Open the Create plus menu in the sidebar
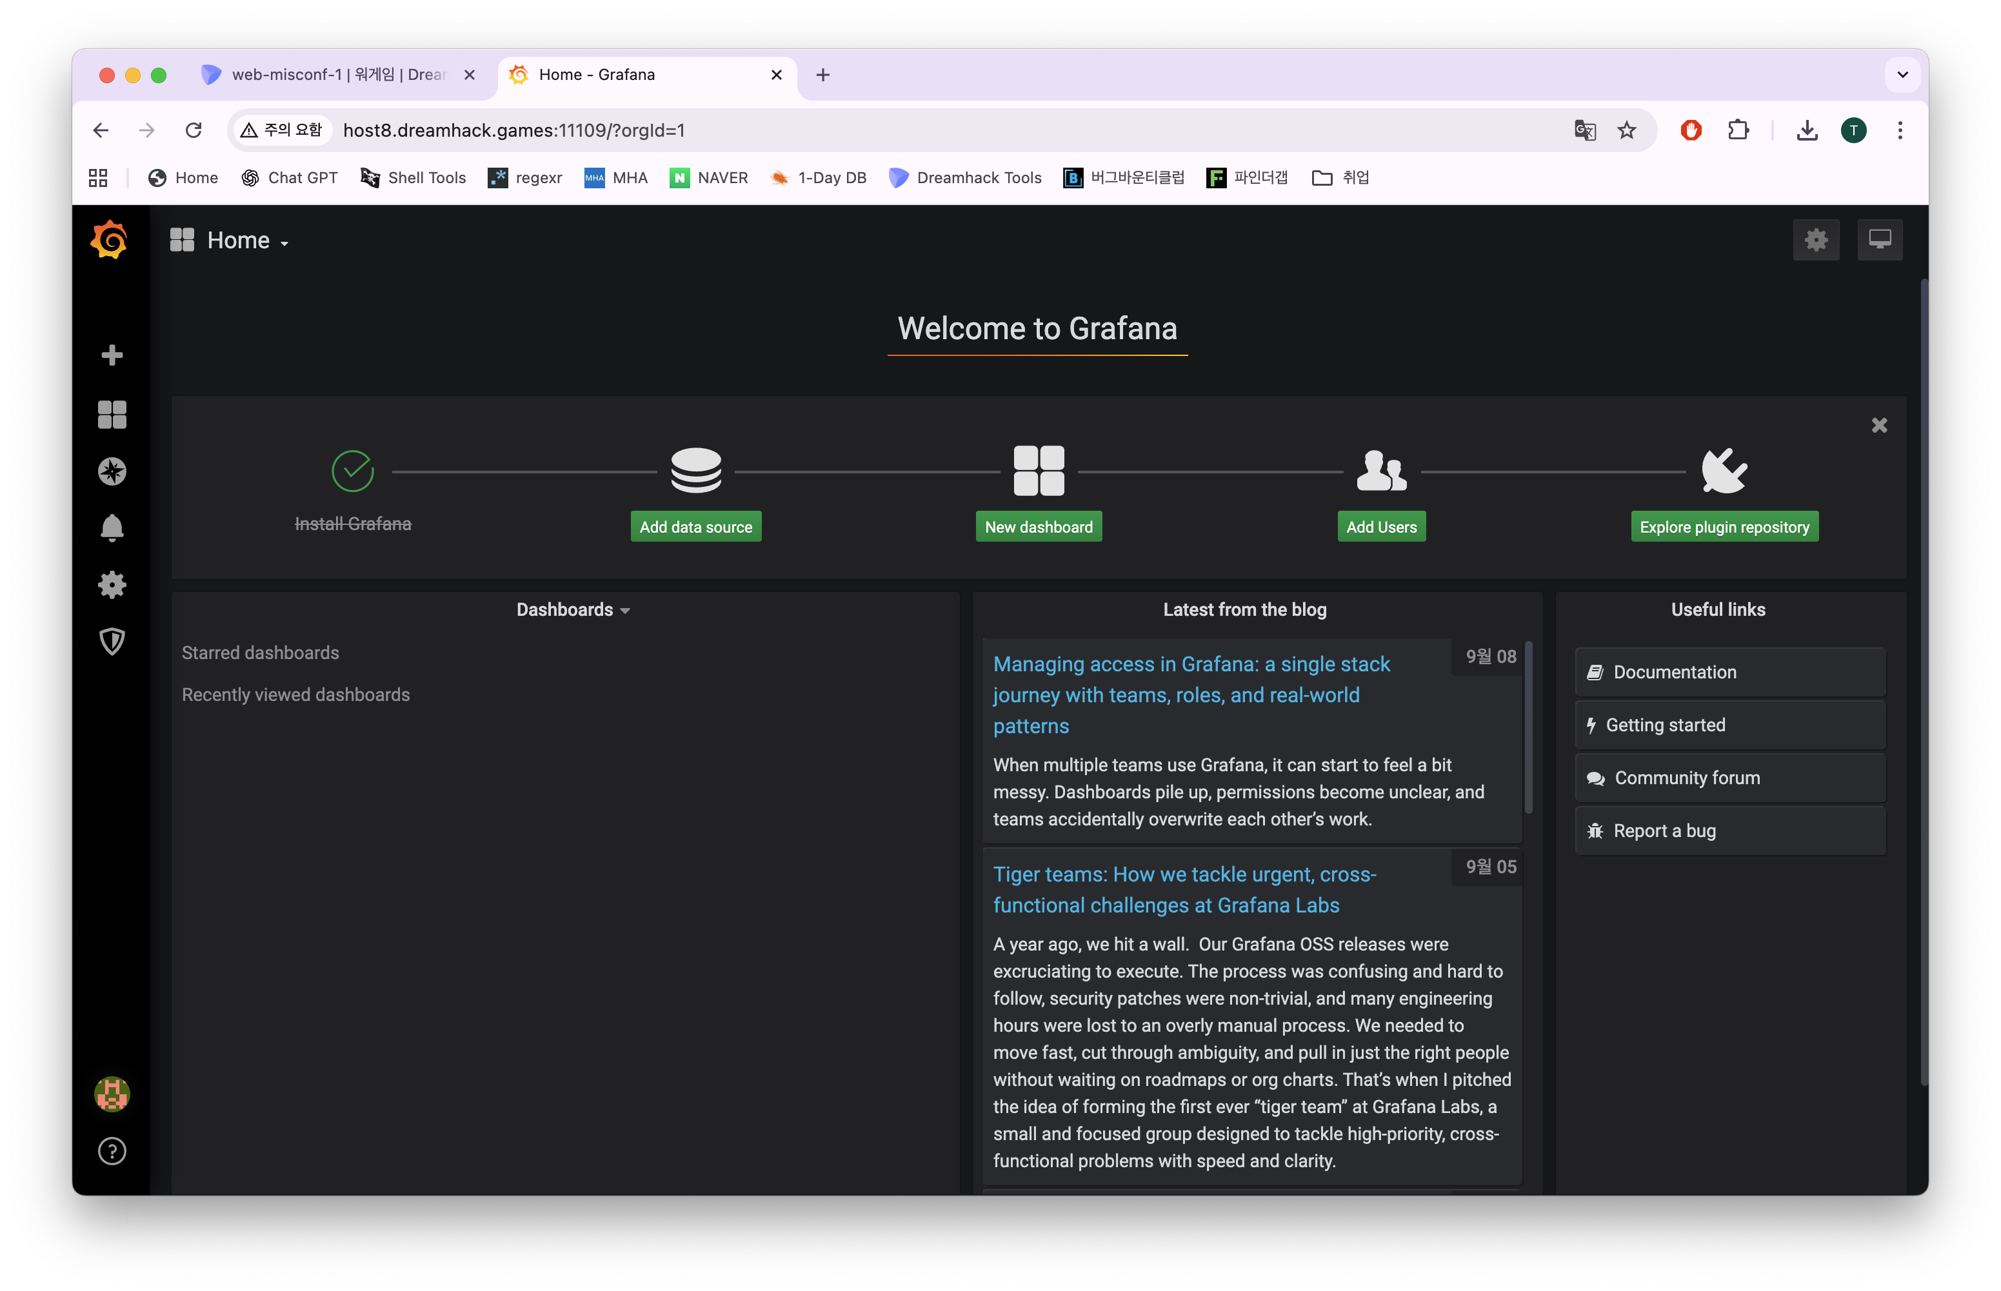Screen dimensions: 2001x1291 click(112, 355)
